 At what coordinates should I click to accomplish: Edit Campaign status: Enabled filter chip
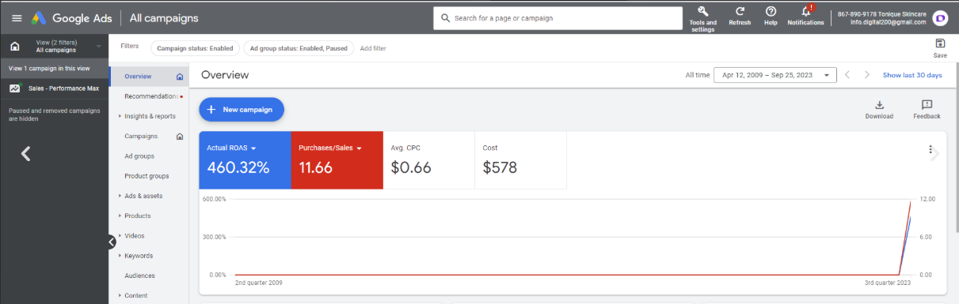[195, 48]
